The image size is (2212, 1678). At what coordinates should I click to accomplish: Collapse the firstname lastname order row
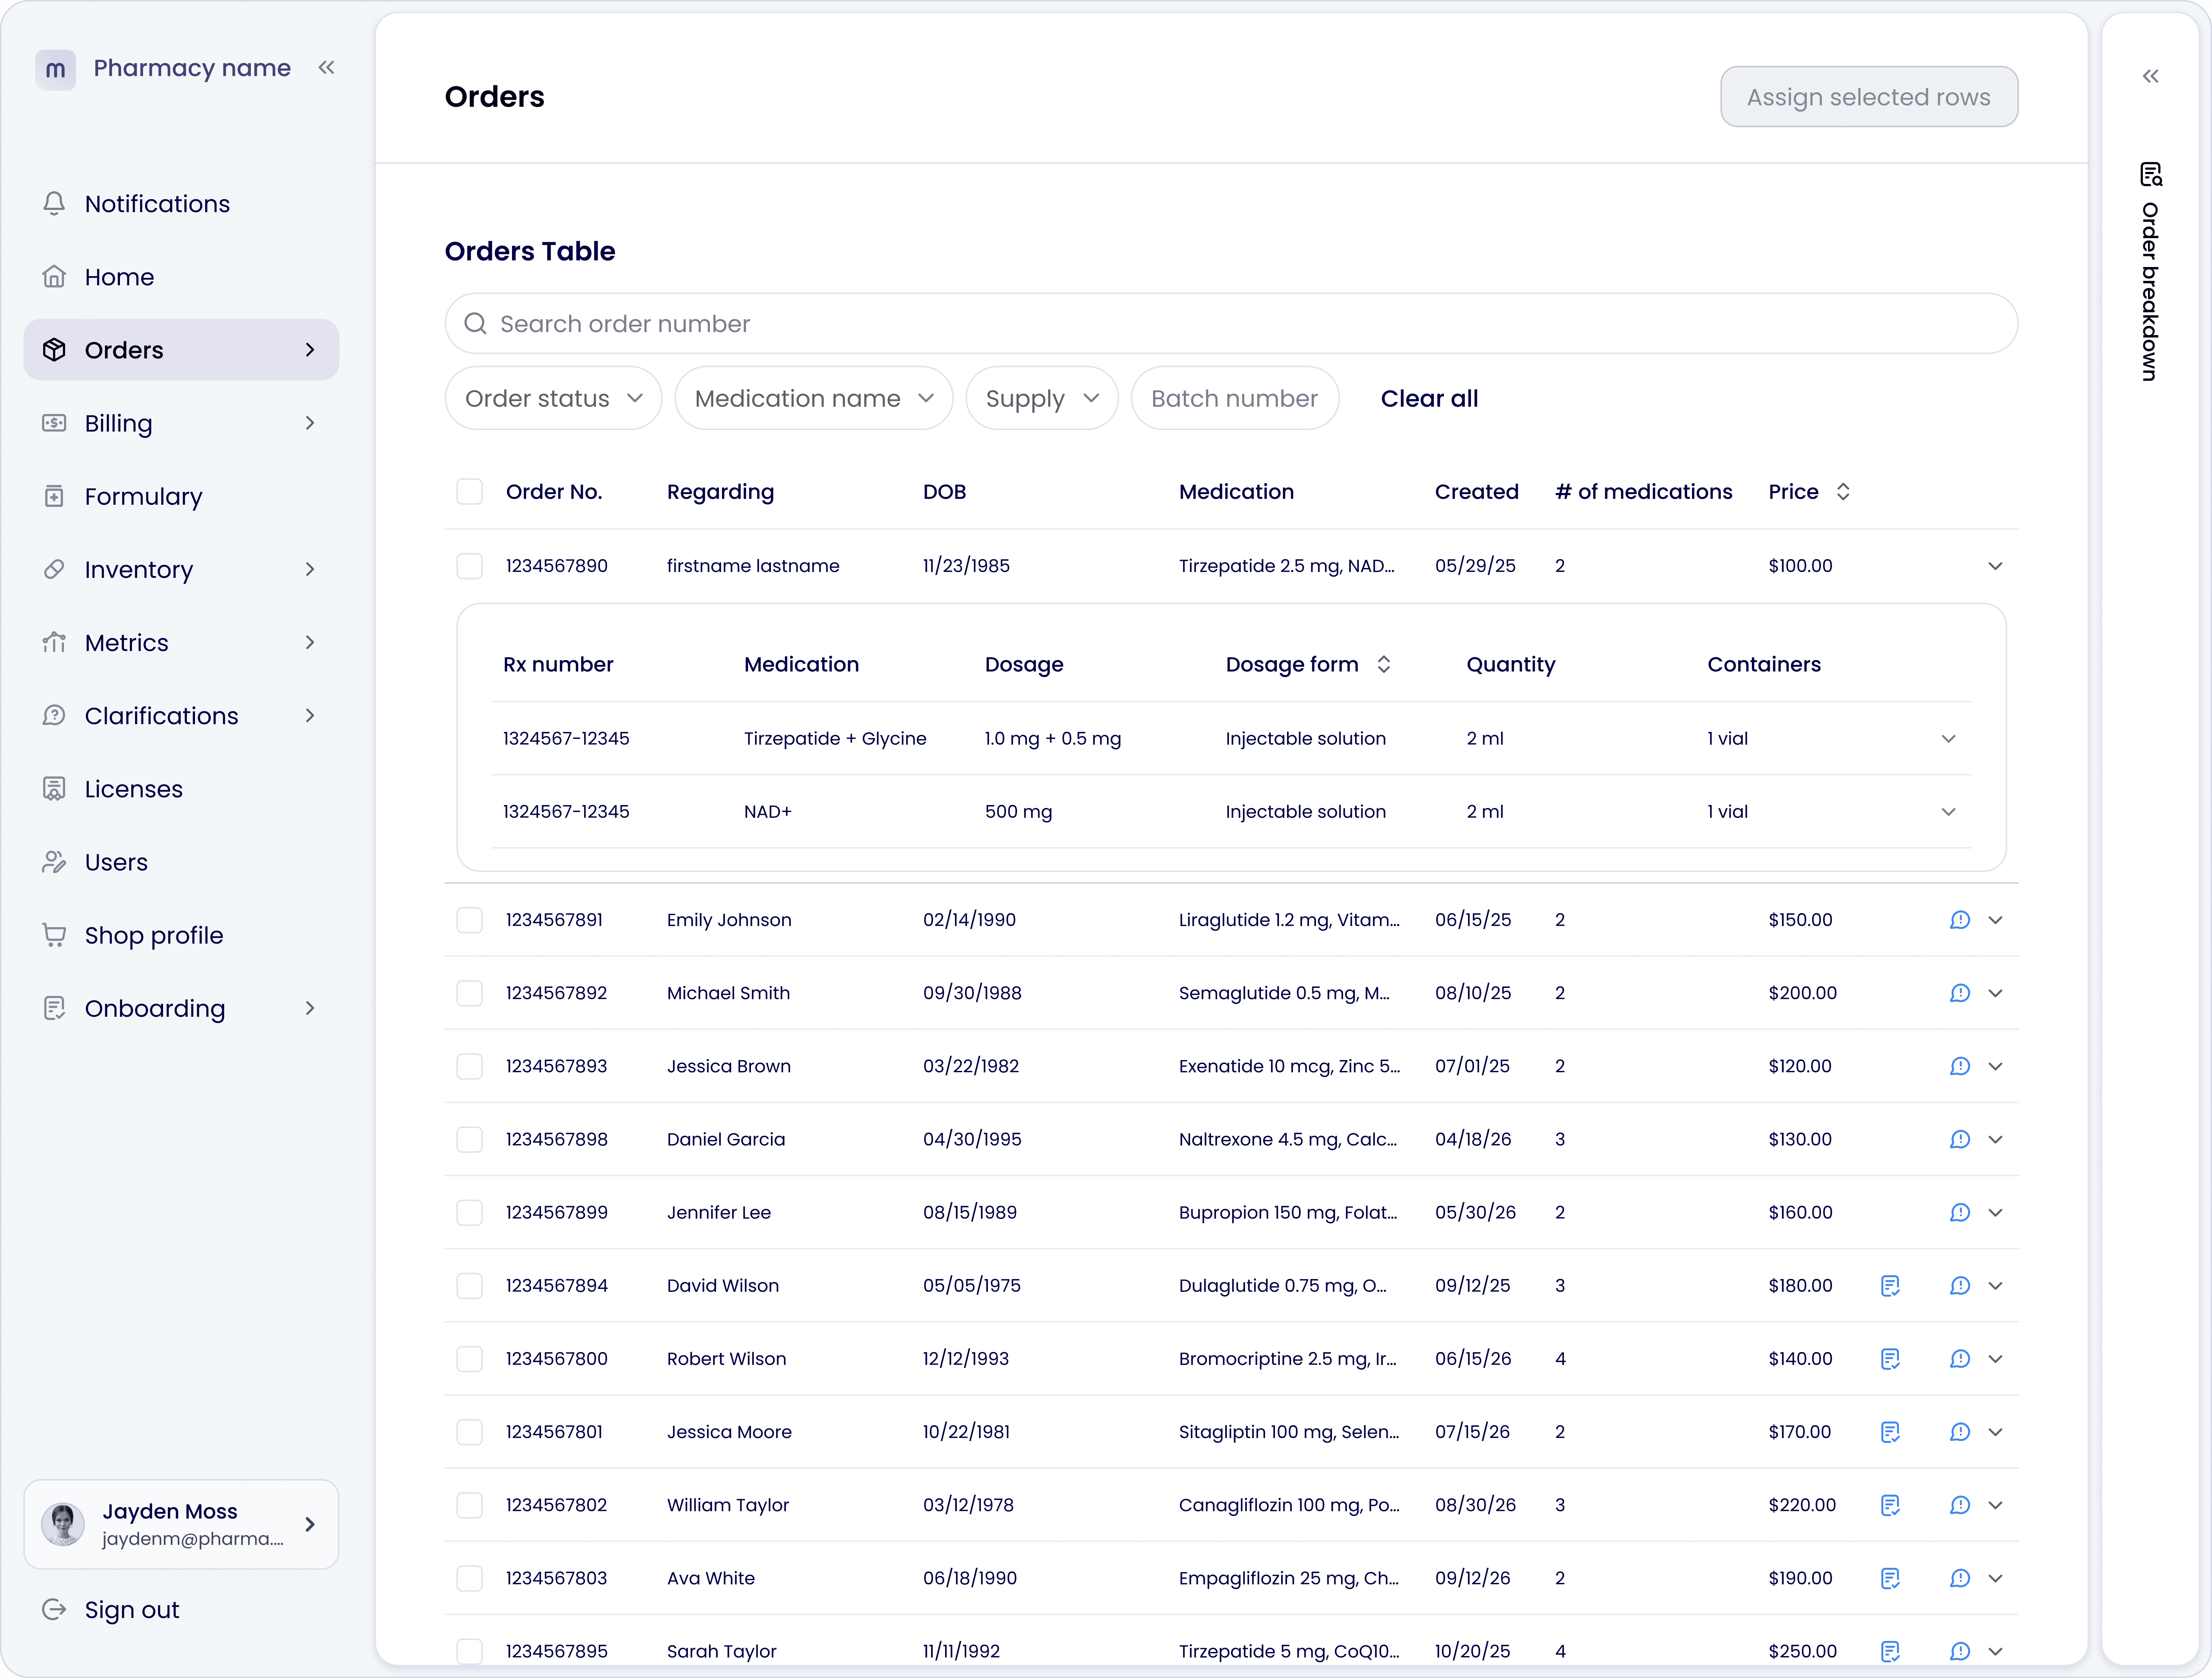click(1995, 566)
